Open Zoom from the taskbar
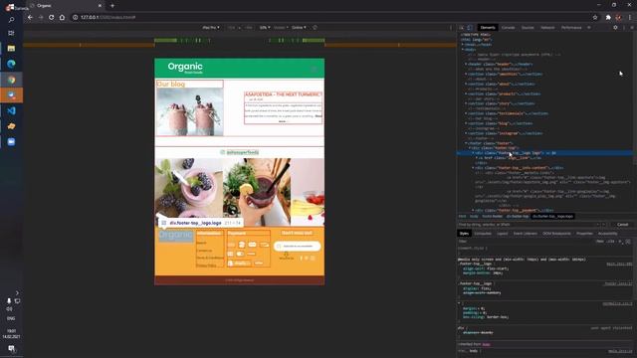 point(11,142)
